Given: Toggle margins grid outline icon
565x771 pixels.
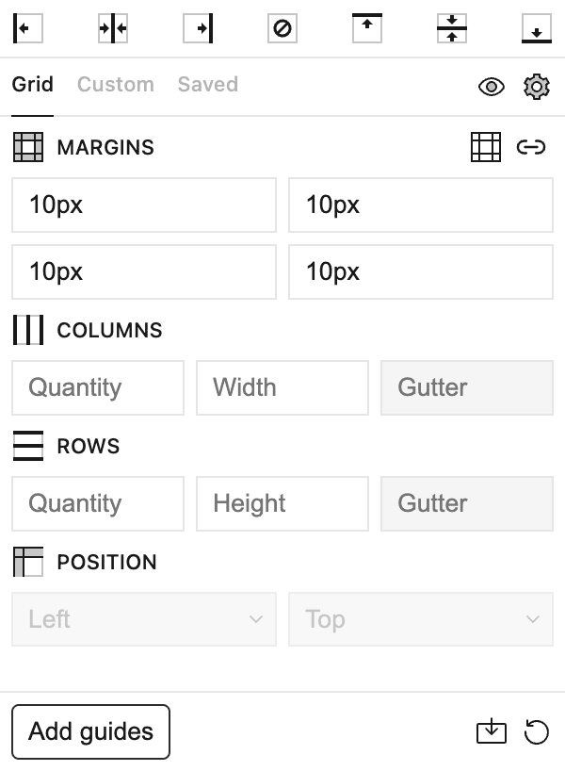Looking at the screenshot, I should 486,147.
